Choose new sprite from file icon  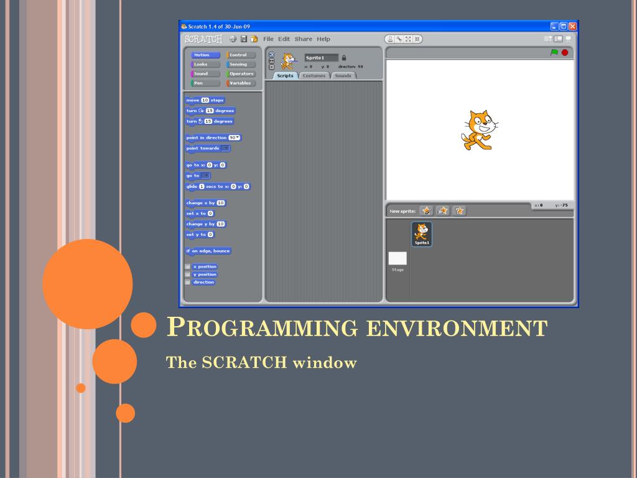tap(443, 211)
